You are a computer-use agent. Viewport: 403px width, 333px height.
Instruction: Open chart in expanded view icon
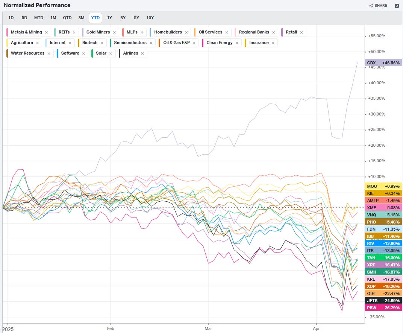point(397,6)
